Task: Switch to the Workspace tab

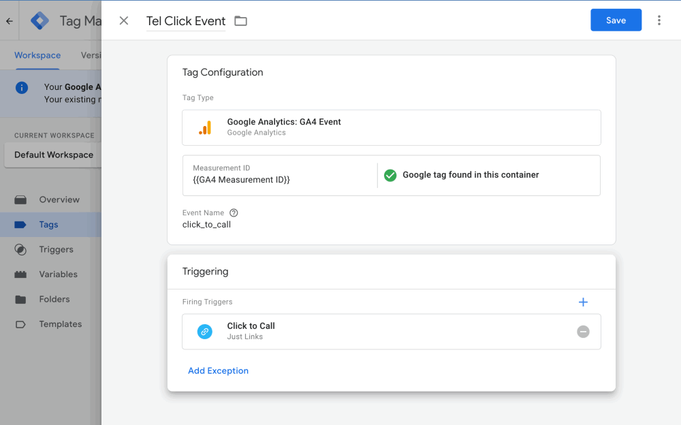Action: [37, 55]
